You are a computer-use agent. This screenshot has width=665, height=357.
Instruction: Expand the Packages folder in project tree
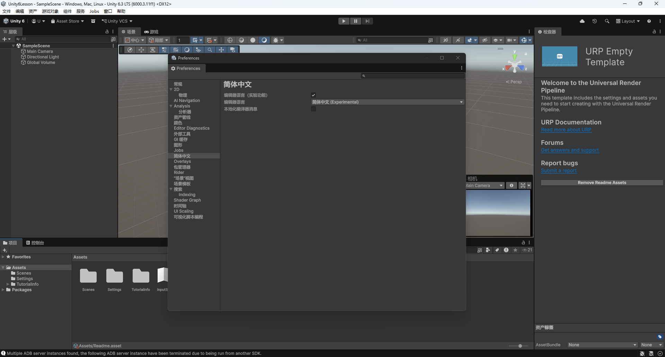point(3,290)
